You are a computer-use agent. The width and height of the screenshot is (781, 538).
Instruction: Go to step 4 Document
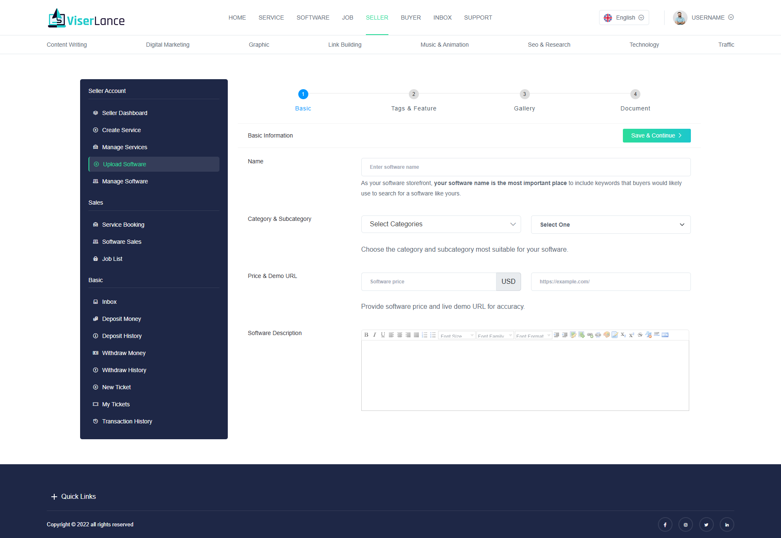click(x=635, y=101)
